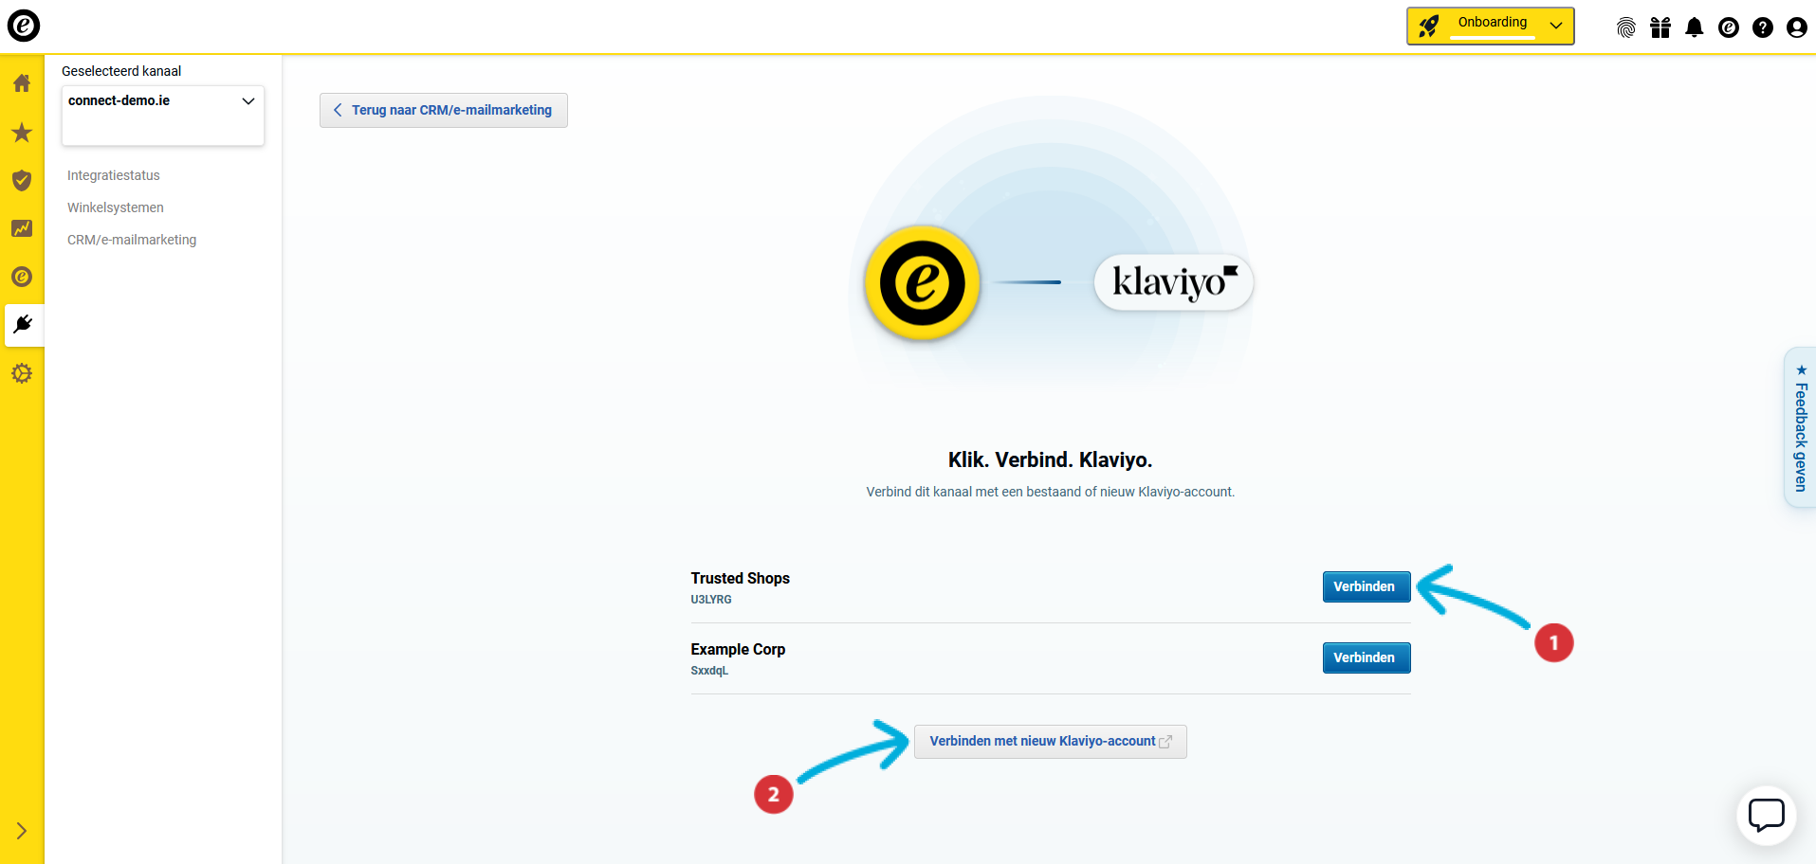
Task: Open the Feedback geven side tab
Action: click(x=1800, y=428)
